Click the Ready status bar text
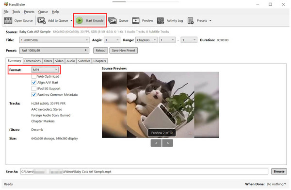The height and width of the screenshot is (190, 291). (x=8, y=184)
